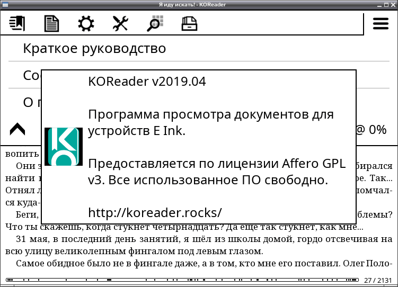
Task: Open the search magnifier tab
Action: tap(155, 24)
